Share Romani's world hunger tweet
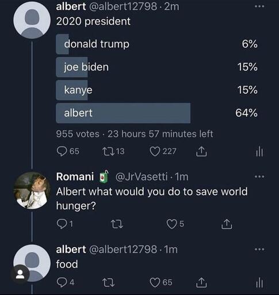The height and width of the screenshot is (295, 279). pyautogui.click(x=227, y=224)
